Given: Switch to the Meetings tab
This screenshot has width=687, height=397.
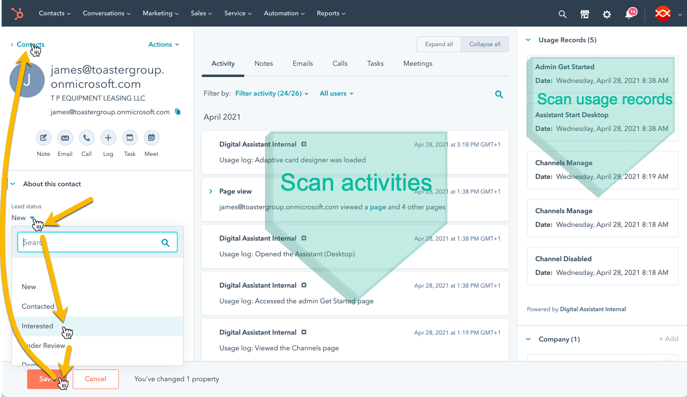Looking at the screenshot, I should pyautogui.click(x=418, y=64).
